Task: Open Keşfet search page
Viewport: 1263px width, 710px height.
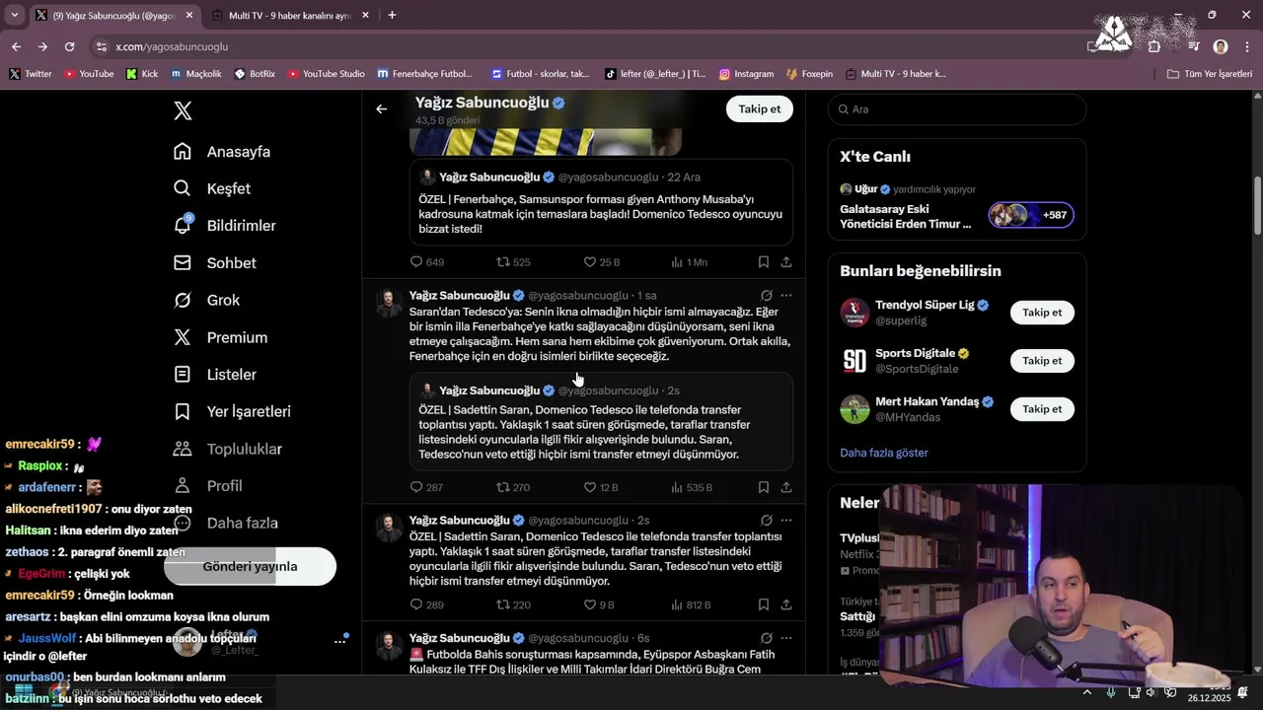Action: coord(212,188)
